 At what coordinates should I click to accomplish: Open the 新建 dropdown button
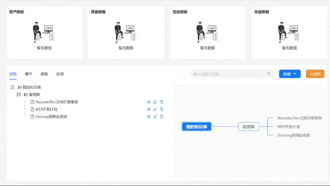click(x=290, y=74)
